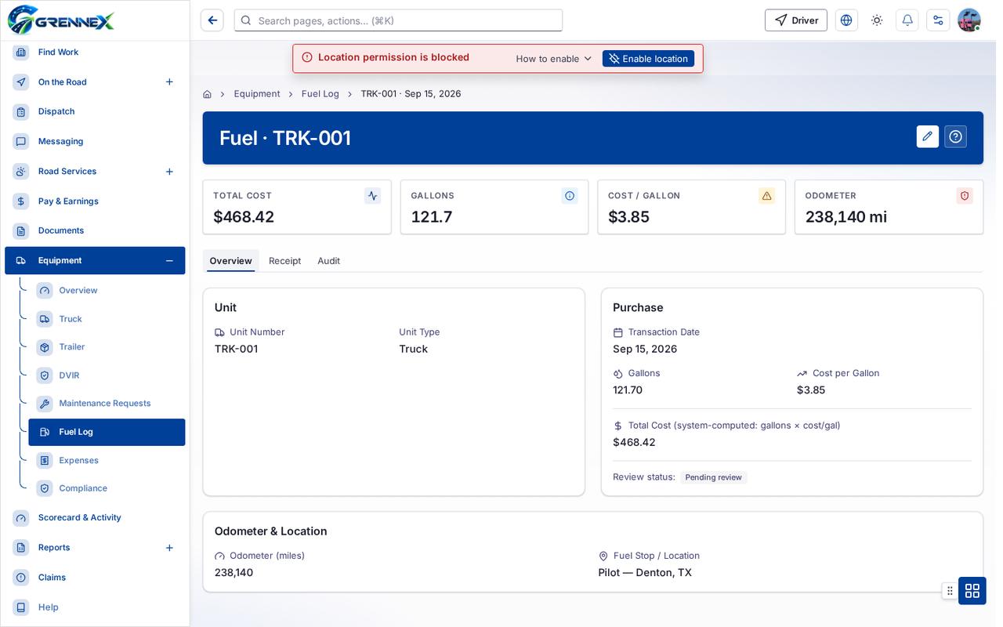Image resolution: width=1003 pixels, height=627 pixels.
Task: Switch to the Receipt tab
Action: click(284, 260)
